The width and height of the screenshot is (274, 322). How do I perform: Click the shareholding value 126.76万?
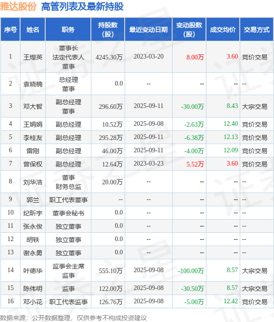click(x=111, y=302)
